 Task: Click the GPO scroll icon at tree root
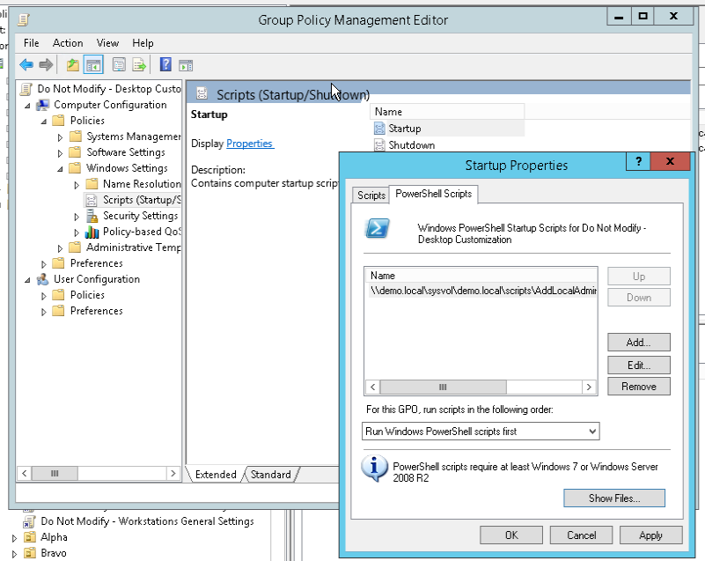pos(26,89)
